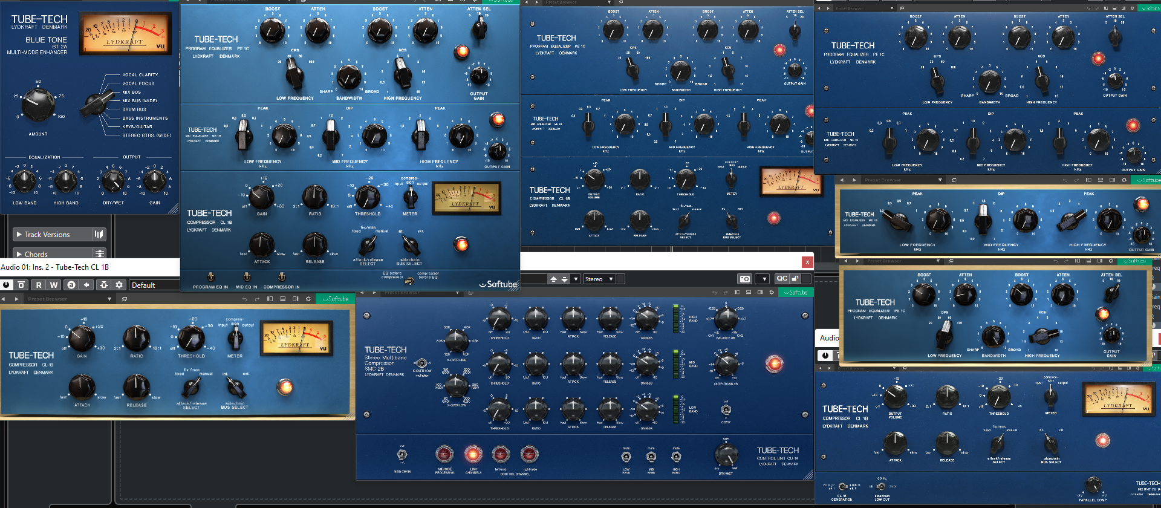Toggle SMC 2B Side Chain switch
This screenshot has height=508, width=1161.
point(402,455)
